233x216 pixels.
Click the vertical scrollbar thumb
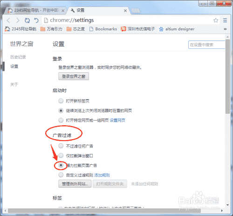tap(227, 76)
